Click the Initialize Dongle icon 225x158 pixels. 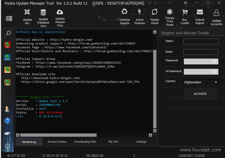pos(125,12)
